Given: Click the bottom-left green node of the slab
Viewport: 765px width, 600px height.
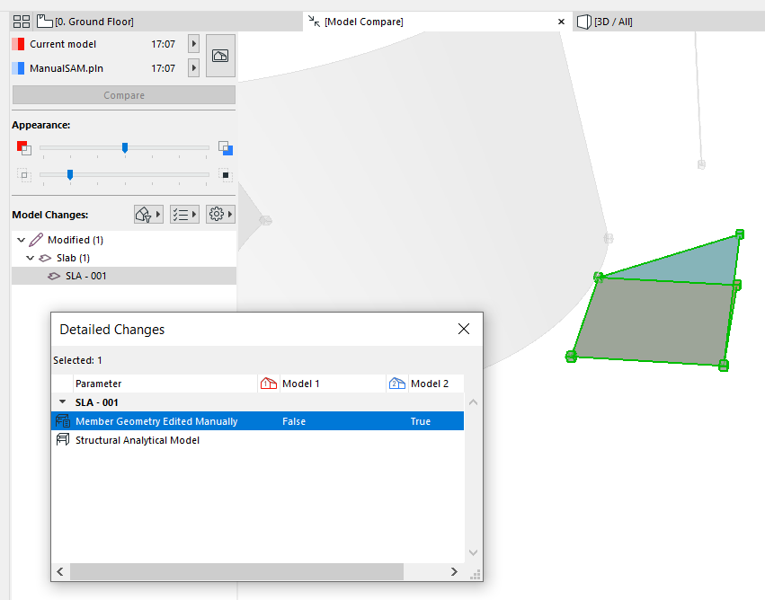Looking at the screenshot, I should click(571, 357).
